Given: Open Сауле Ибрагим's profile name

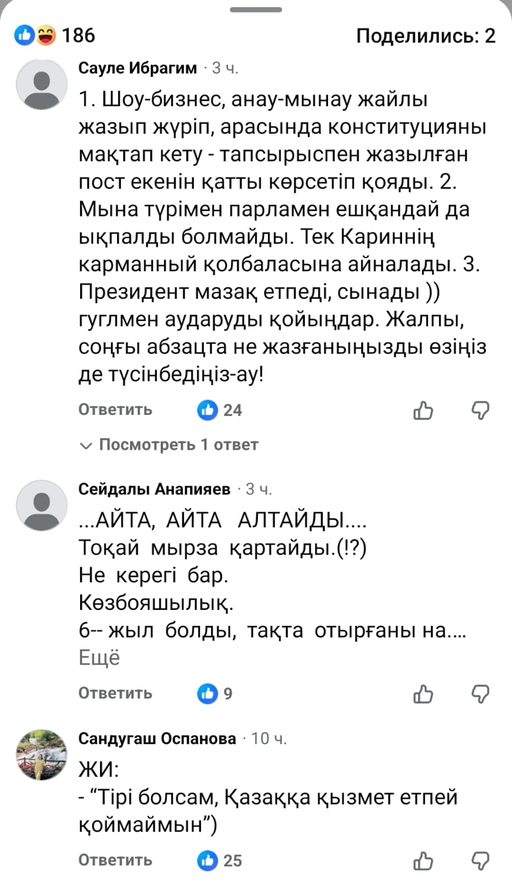Looking at the screenshot, I should (138, 68).
